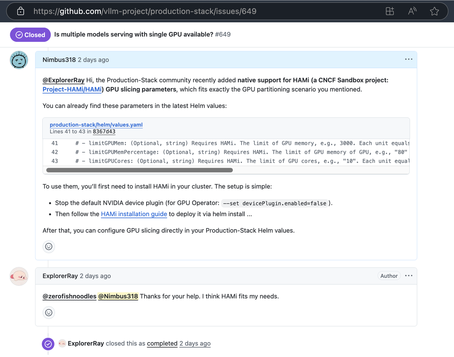The height and width of the screenshot is (357, 454).
Task: Click the issue title text
Action: pyautogui.click(x=134, y=34)
